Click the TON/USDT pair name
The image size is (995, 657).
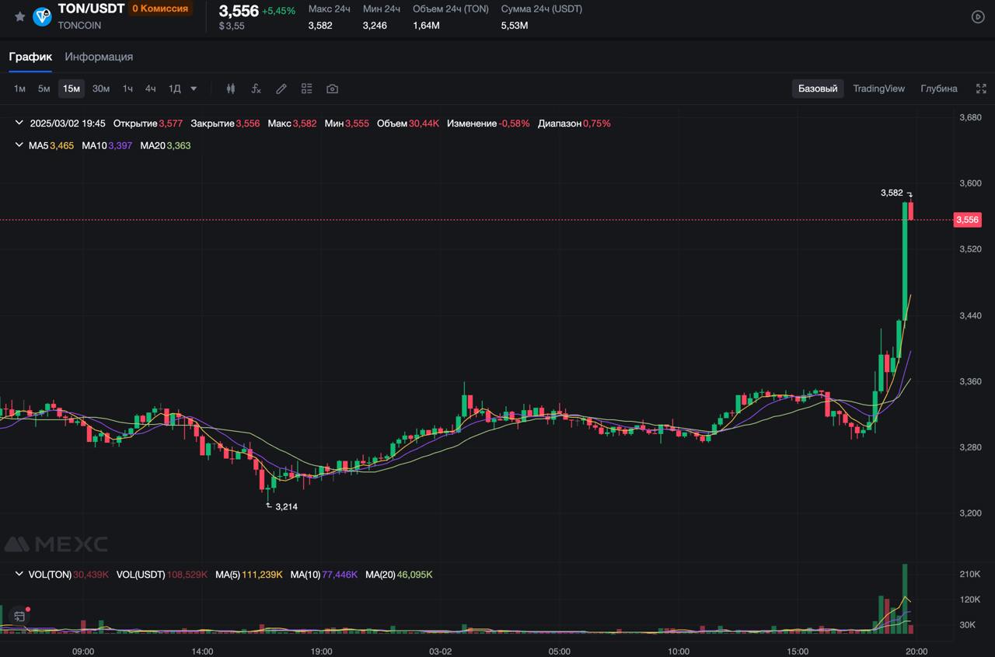[x=91, y=9]
